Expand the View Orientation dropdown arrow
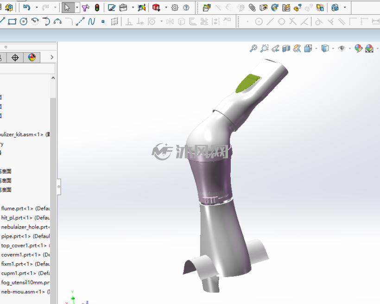Screen dimensions: 380x304 pyautogui.click(x=316, y=49)
